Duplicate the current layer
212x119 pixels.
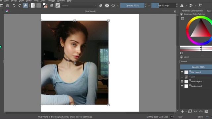click(190, 111)
